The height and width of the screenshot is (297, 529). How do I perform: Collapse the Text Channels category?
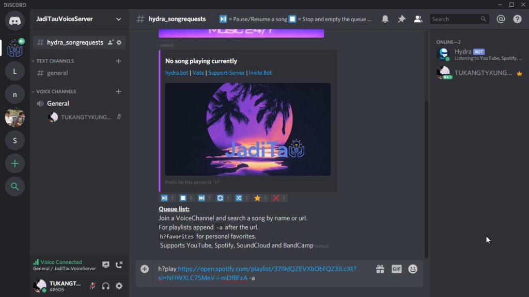pos(55,61)
